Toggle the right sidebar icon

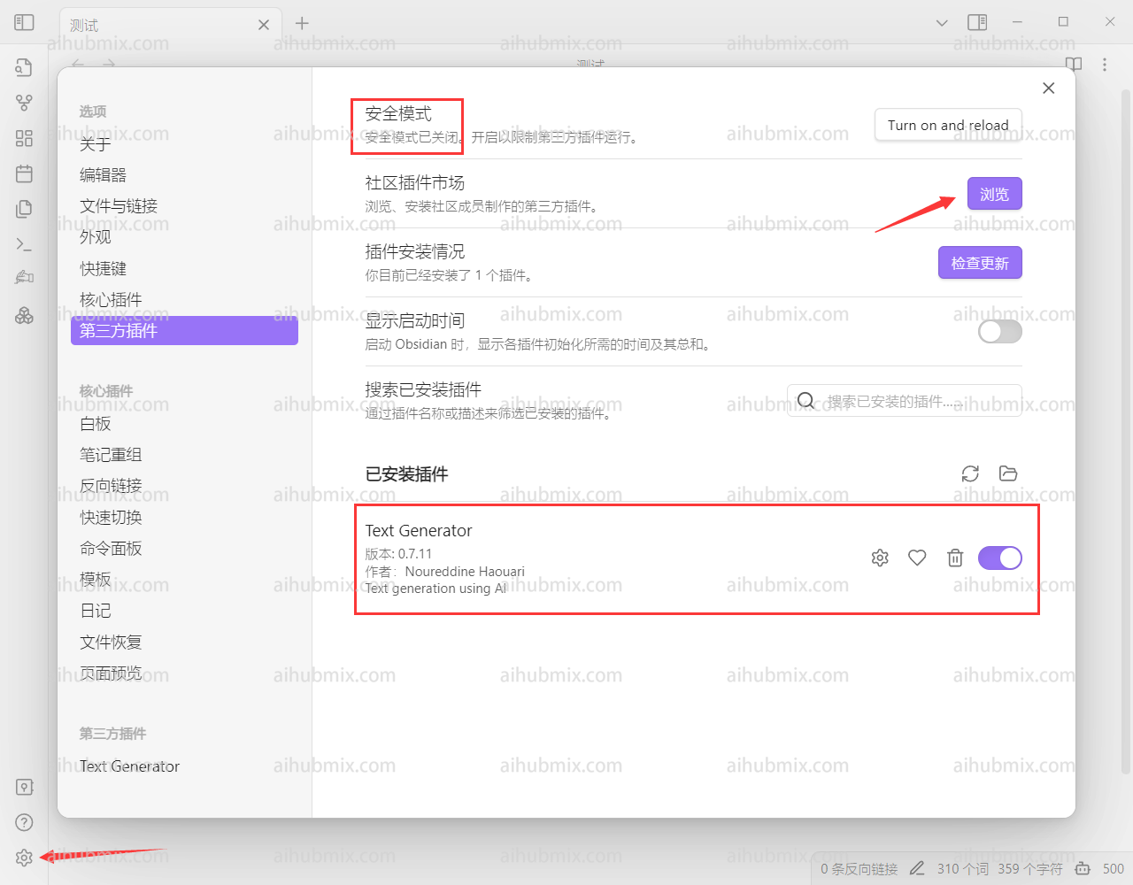977,22
